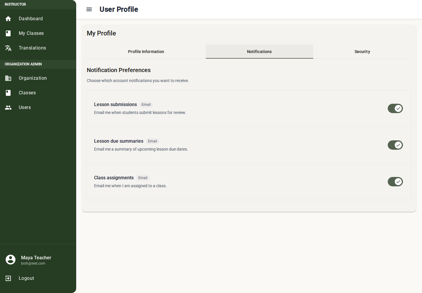Go to Dashboard in sidebar
Image resolution: width=422 pixels, height=293 pixels.
pyautogui.click(x=38, y=19)
